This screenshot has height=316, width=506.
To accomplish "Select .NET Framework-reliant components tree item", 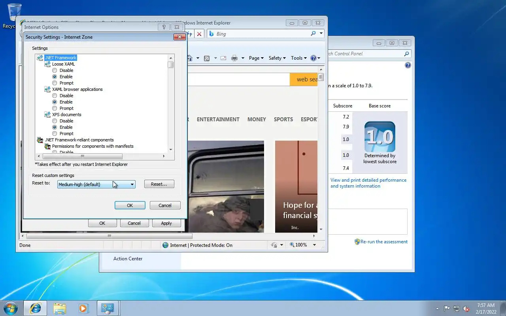I will click(x=79, y=140).
